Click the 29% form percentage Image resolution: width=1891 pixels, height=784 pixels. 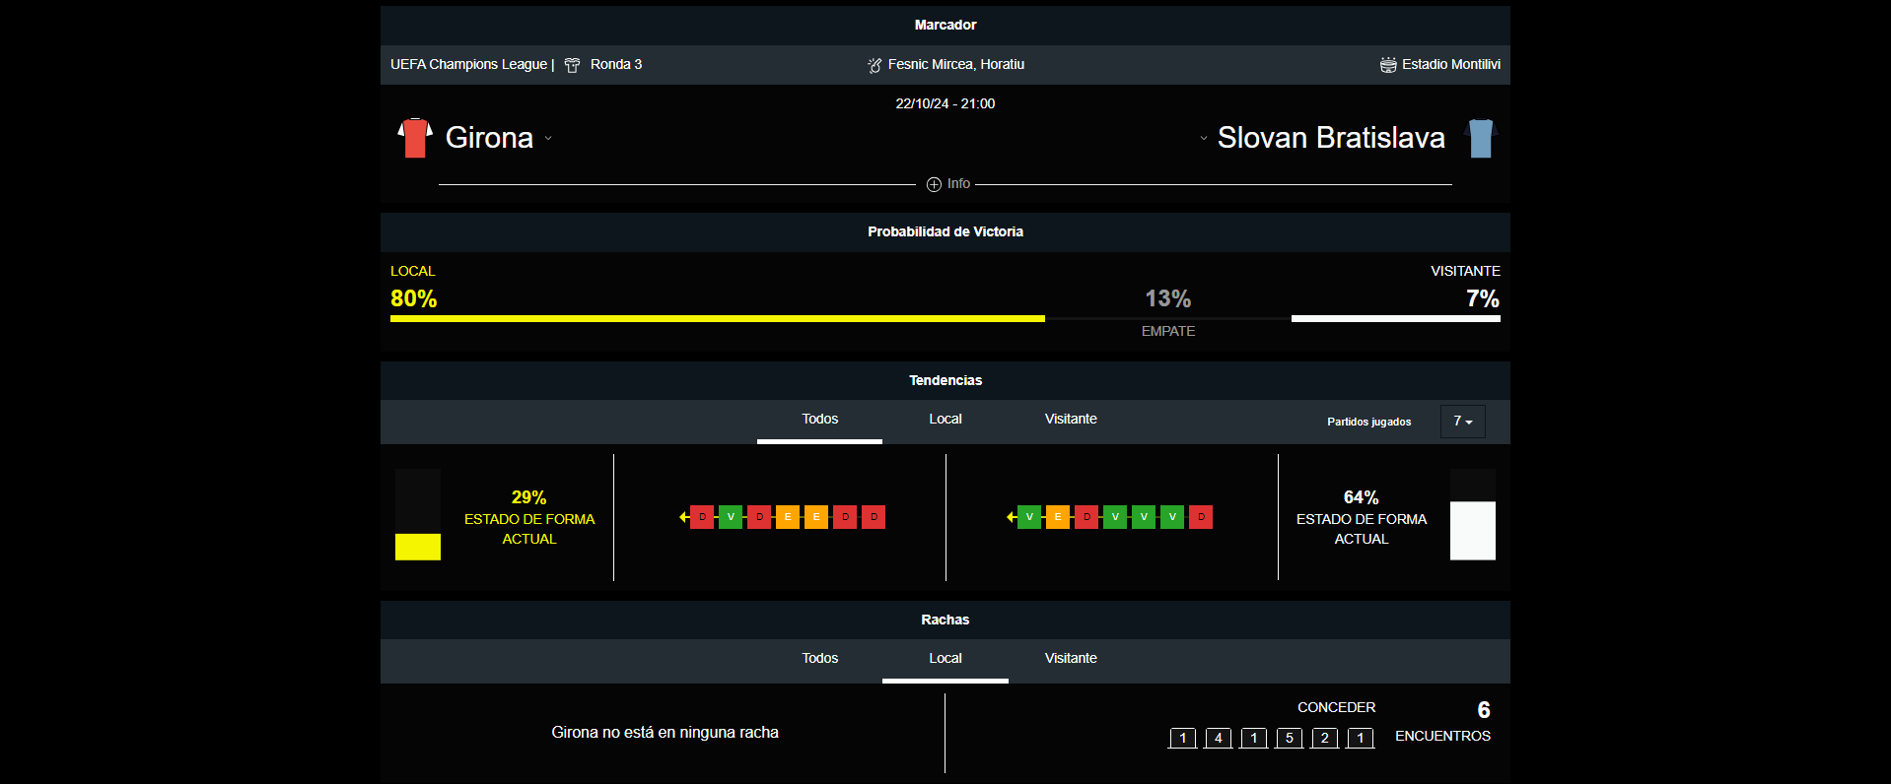click(529, 498)
